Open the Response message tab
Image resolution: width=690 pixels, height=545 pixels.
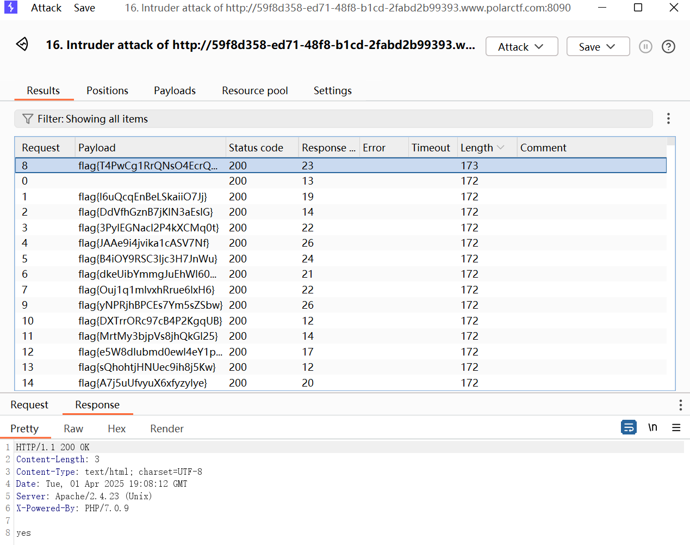click(x=97, y=405)
